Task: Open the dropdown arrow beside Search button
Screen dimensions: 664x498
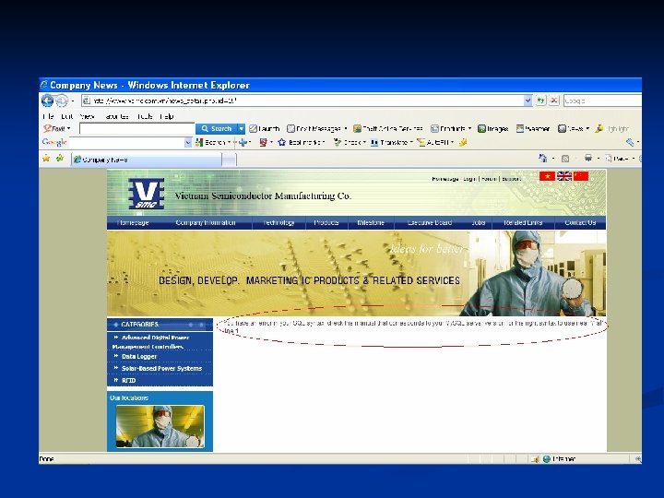Action: 242,129
